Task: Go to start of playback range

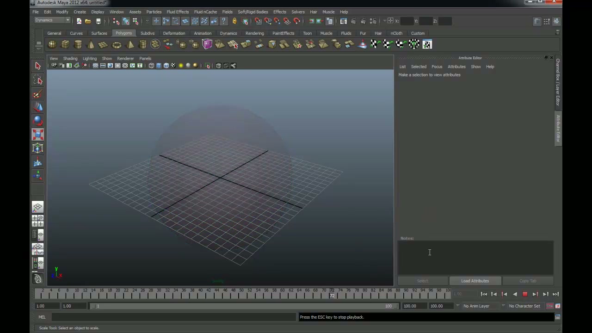Action: 484,294
